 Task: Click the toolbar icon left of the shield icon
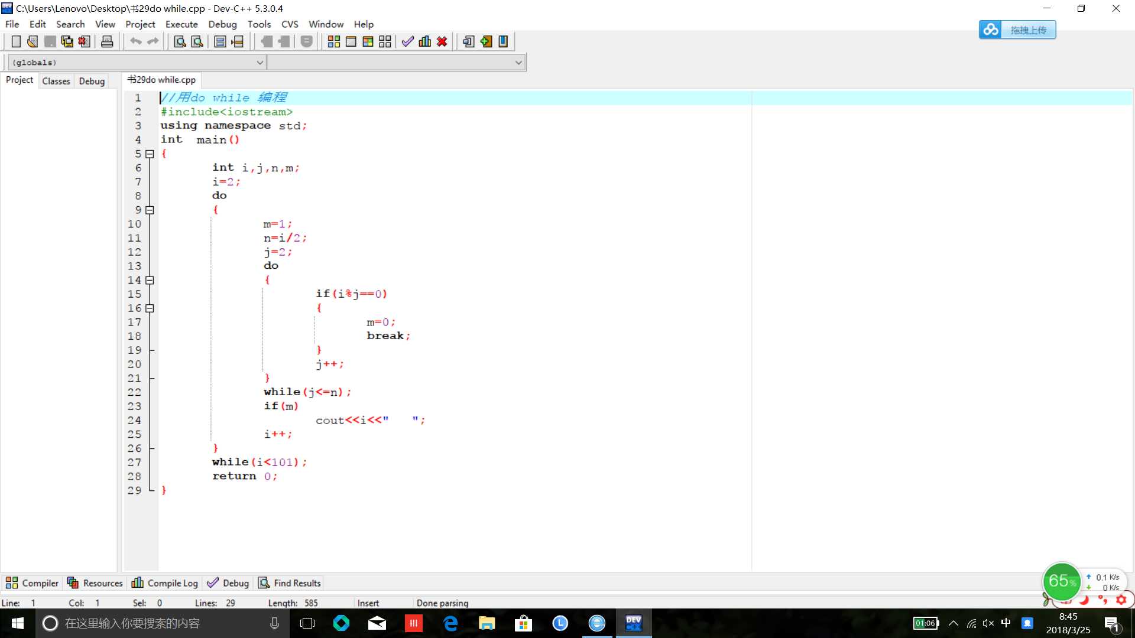284,41
